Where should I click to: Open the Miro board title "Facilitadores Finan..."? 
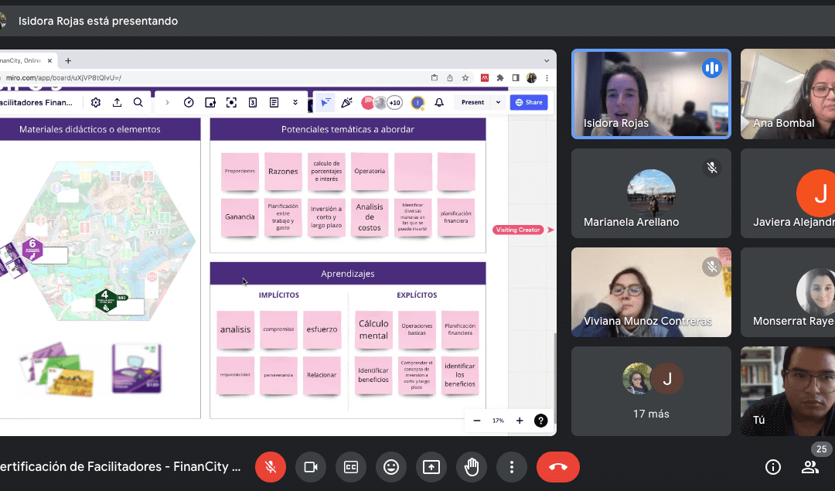tap(36, 102)
